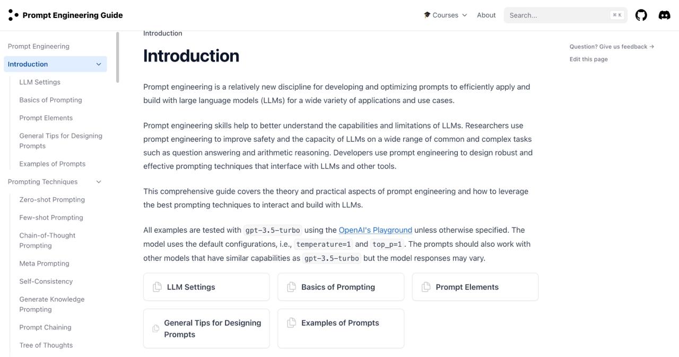Click the document icon on General Tips card
This screenshot has width=679, height=357.
tap(156, 328)
